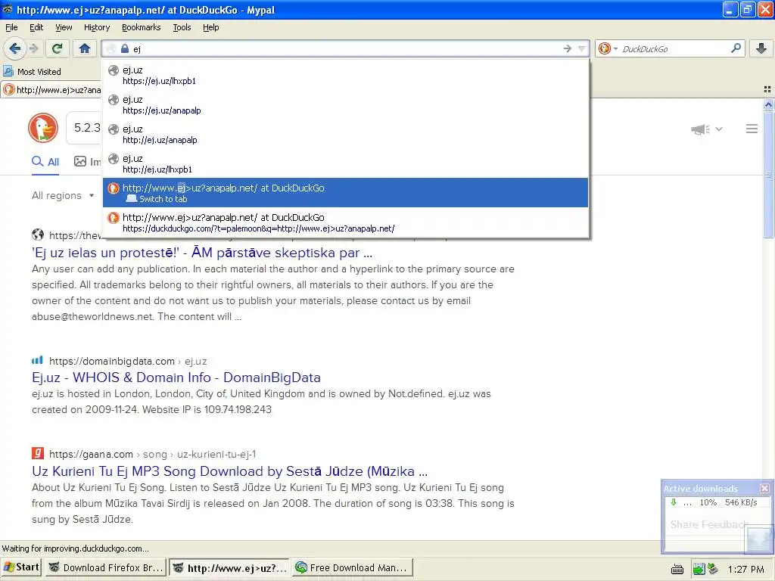Switch to Download Firefox Br... taskbar window
Image resolution: width=775 pixels, height=581 pixels.
tap(106, 568)
